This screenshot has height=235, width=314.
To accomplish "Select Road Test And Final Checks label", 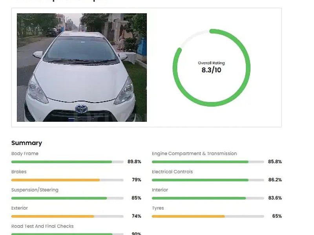I will (x=42, y=226).
